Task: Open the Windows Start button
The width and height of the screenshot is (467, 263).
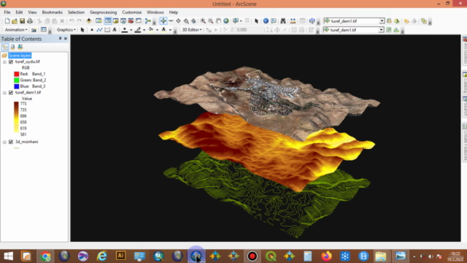Action: [x=8, y=256]
